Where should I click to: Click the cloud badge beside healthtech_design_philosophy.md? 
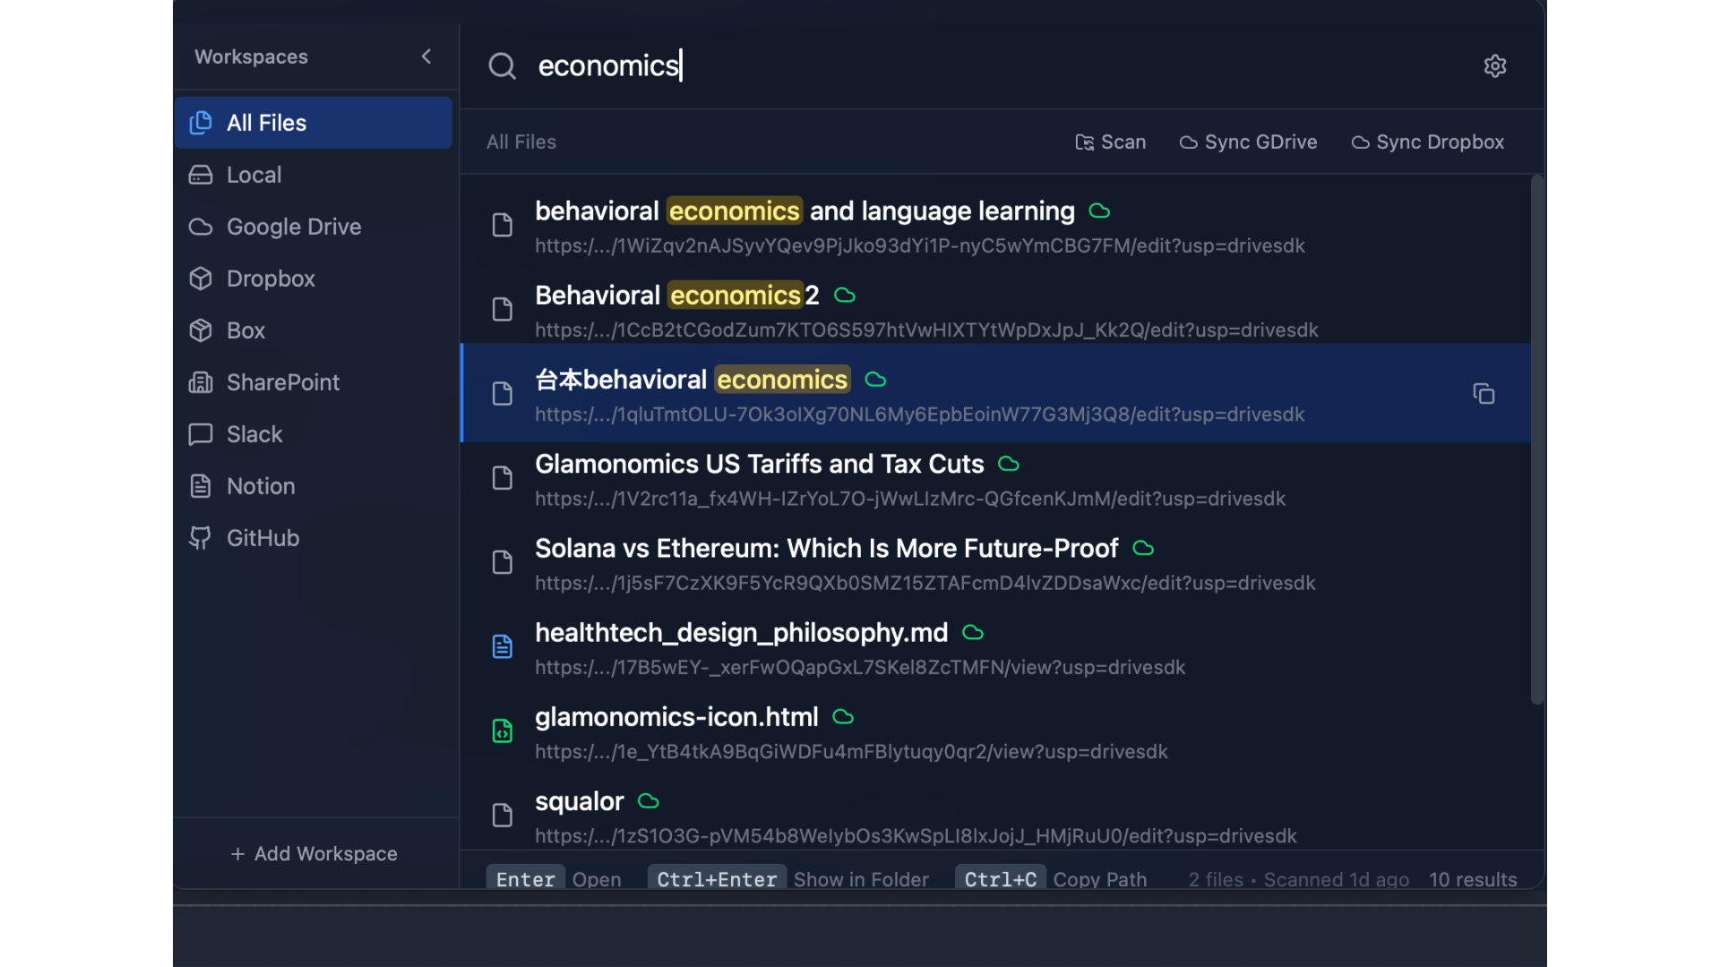[973, 633]
